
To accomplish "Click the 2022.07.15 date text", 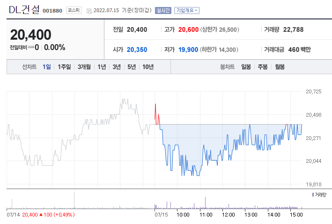I will (106, 10).
